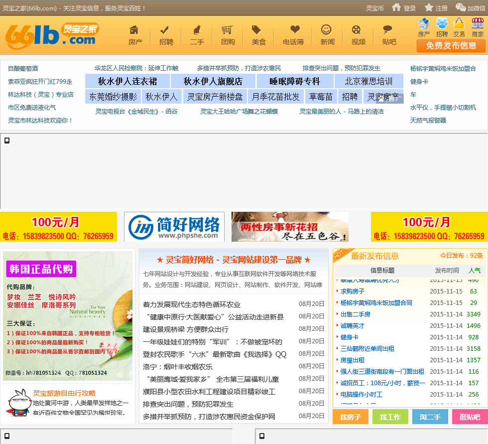Open news 洛宁：烟叶丰收烟农乐
The height and width of the screenshot is (444, 488).
(x=178, y=366)
